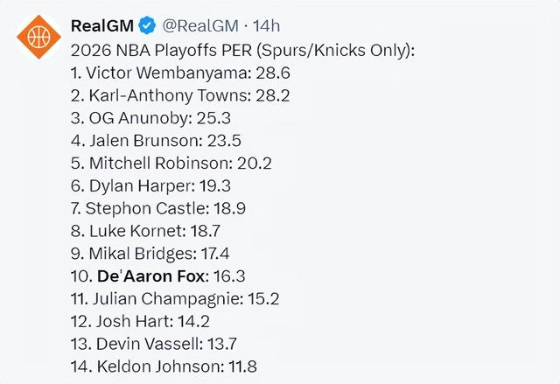The height and width of the screenshot is (384, 560).
Task: Select the Mikal Bridges 17.4 line
Action: (x=150, y=254)
